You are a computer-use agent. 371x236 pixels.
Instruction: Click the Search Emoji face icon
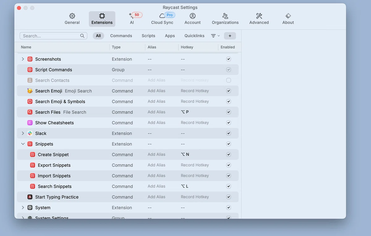[x=30, y=91]
